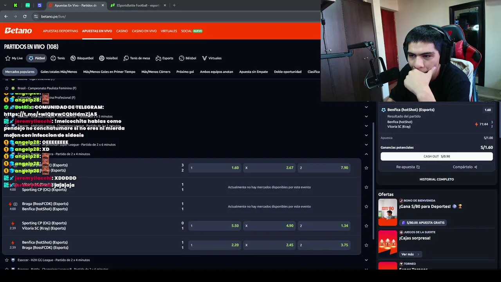The height and width of the screenshot is (282, 501).
Task: Select the Más/Menos Córners market
Action: 156,72
